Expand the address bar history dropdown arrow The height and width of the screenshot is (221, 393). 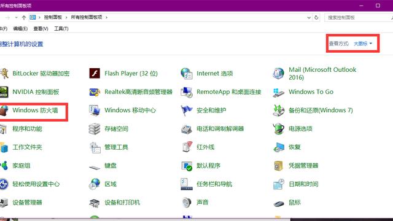coord(309,18)
